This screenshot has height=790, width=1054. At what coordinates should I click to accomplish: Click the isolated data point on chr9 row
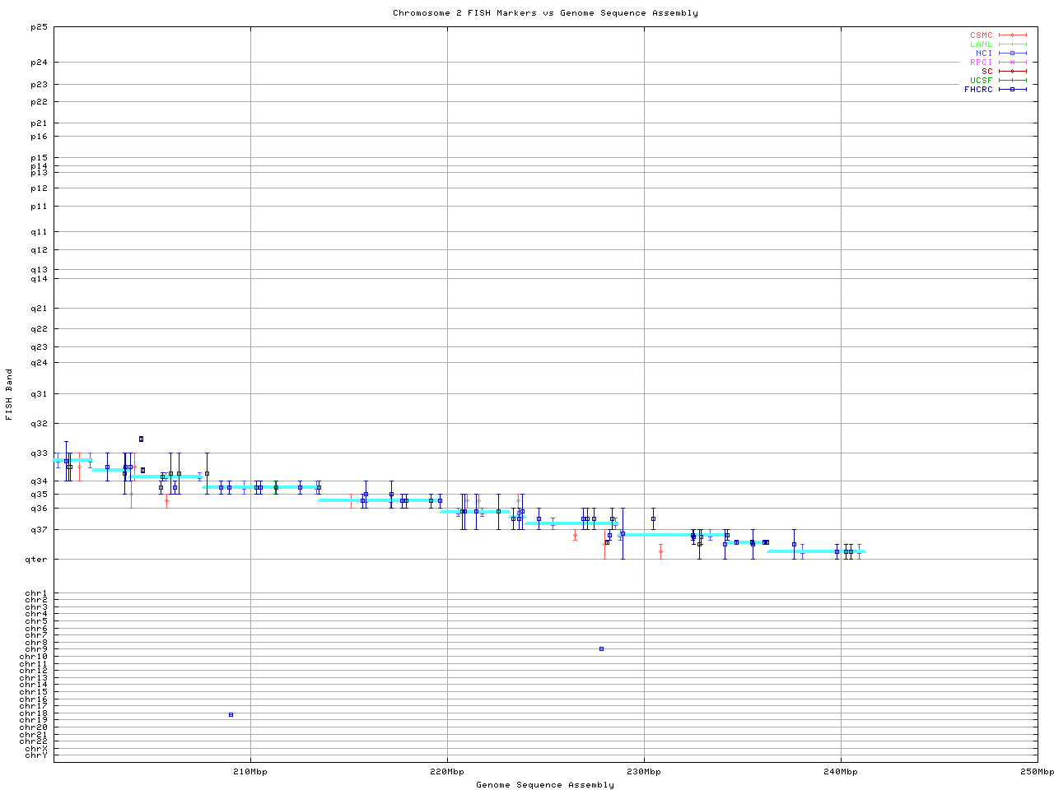tap(601, 649)
